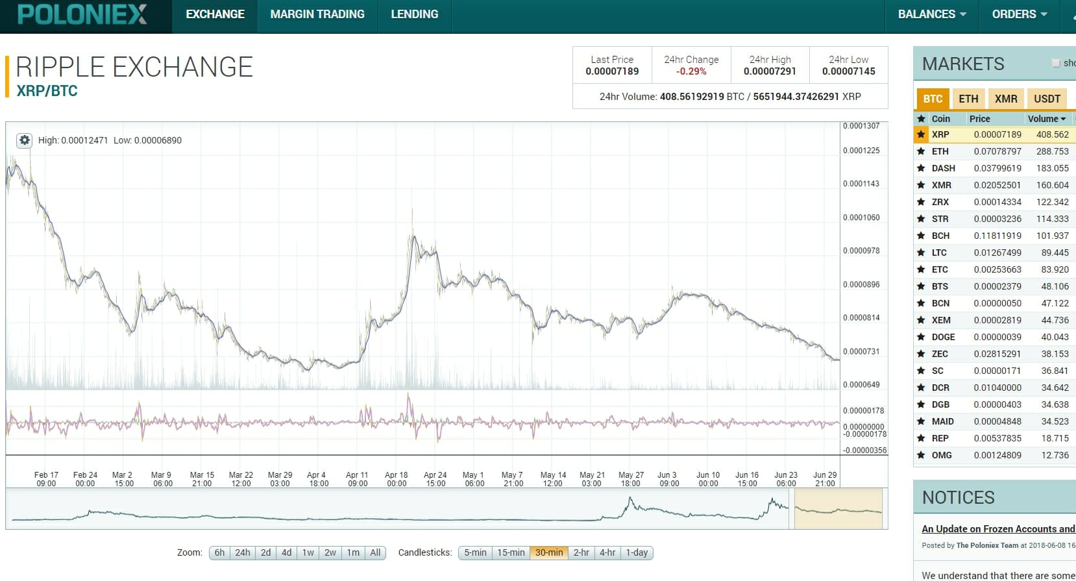Switch to XMR markets tab
1076x581 pixels.
click(1006, 99)
